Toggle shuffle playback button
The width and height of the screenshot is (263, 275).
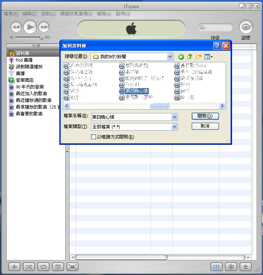[x=29, y=267]
